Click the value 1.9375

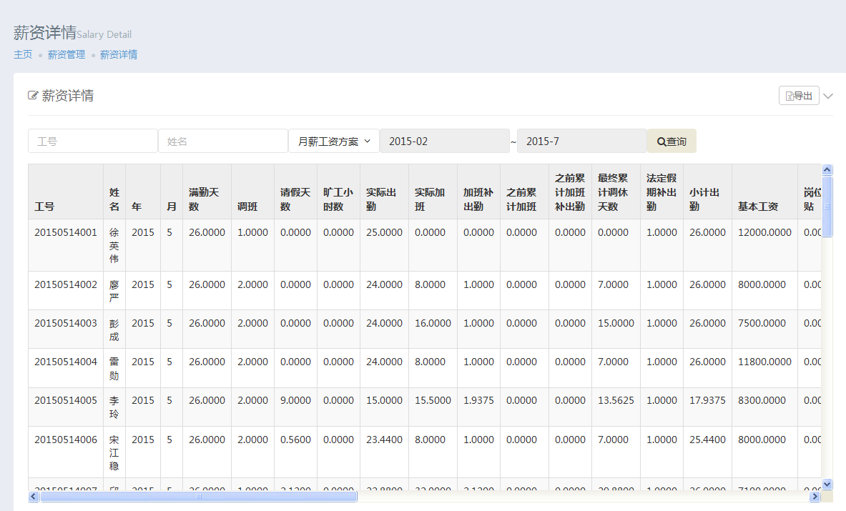(478, 400)
